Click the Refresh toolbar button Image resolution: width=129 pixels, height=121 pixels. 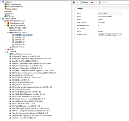pyautogui.click(x=84, y=2)
